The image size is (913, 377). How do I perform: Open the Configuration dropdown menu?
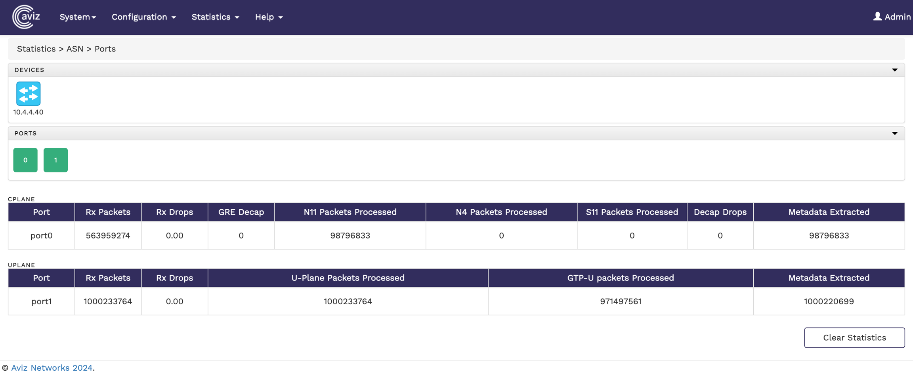click(x=143, y=17)
